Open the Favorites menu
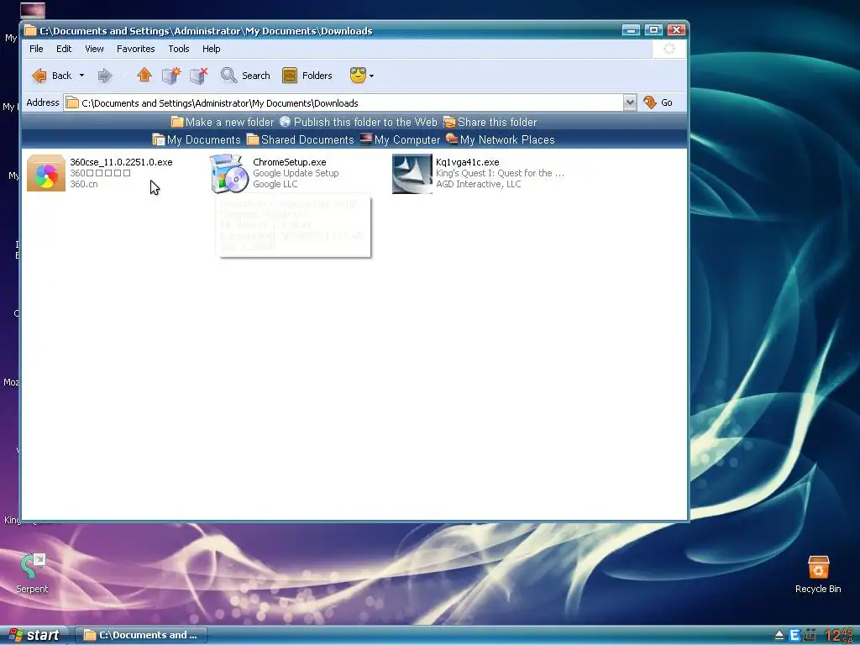This screenshot has height=645, width=860. (x=135, y=49)
